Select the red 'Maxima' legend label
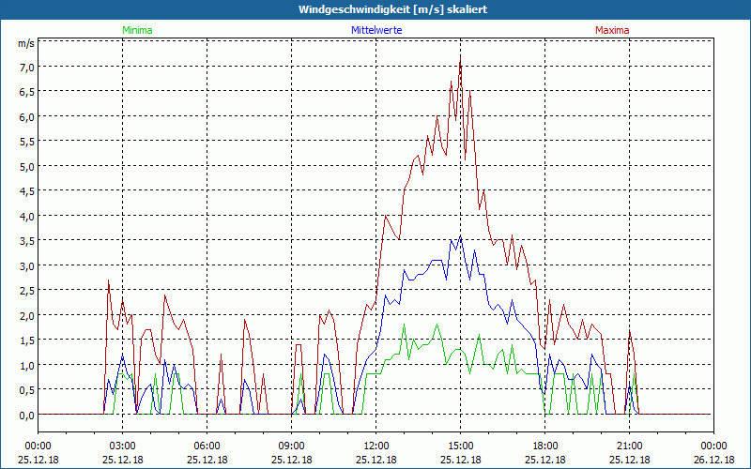751x469 pixels. click(x=612, y=30)
